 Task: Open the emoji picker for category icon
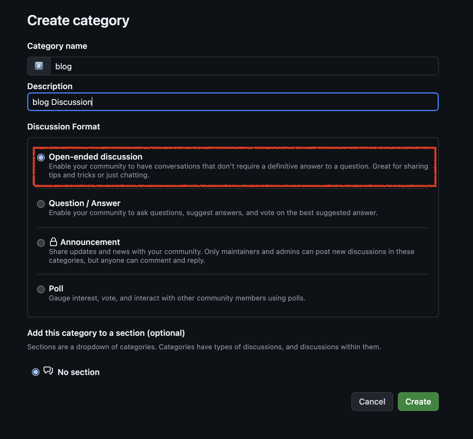tap(39, 66)
